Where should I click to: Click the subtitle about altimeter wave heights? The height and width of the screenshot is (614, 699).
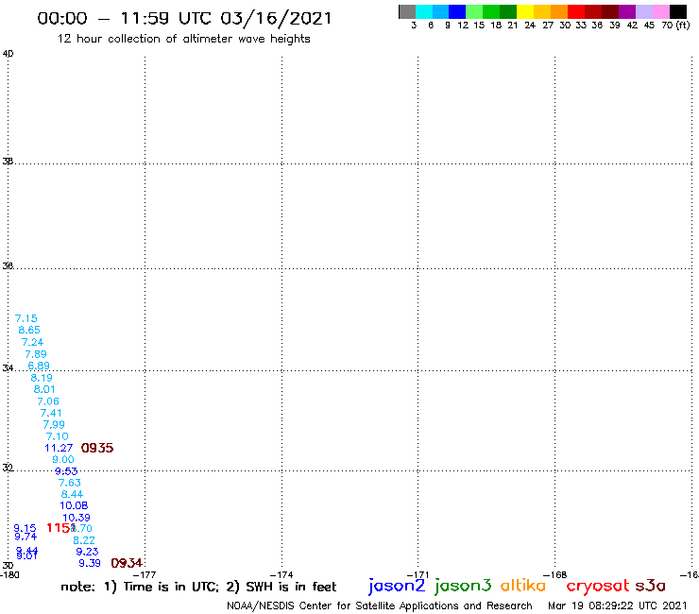(x=183, y=40)
